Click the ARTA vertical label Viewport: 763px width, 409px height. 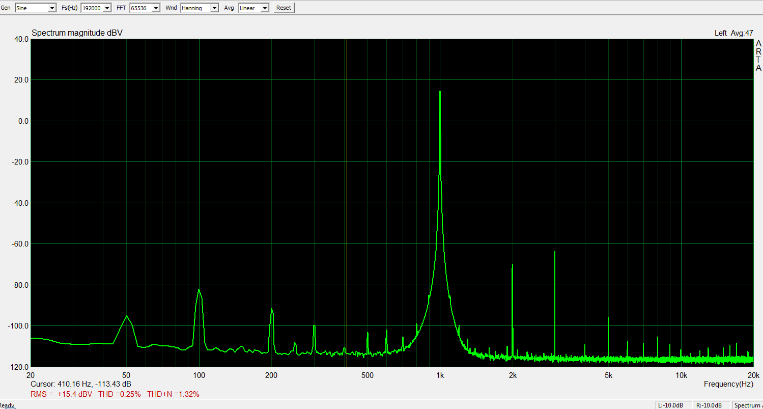click(x=758, y=56)
